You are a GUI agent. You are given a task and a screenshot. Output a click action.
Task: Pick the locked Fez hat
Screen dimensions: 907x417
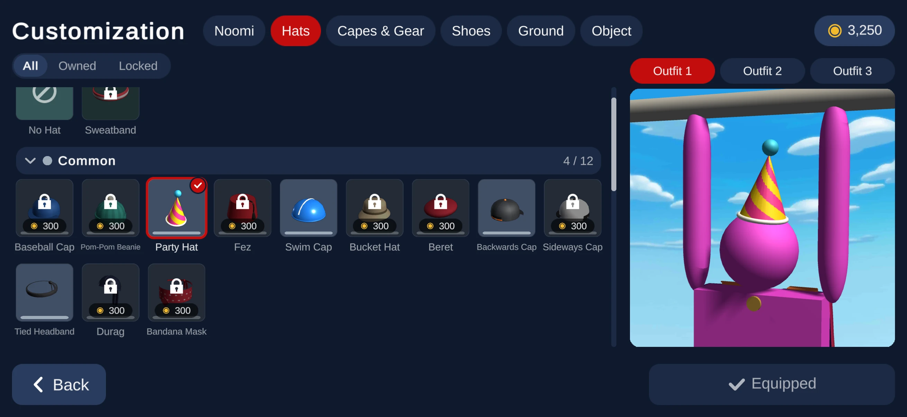tap(242, 208)
